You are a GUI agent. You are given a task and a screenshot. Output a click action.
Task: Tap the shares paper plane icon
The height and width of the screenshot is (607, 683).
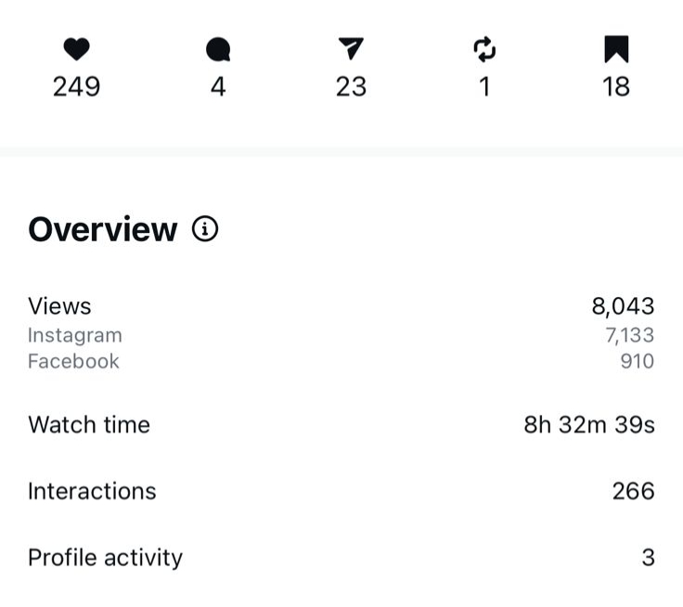coord(351,49)
